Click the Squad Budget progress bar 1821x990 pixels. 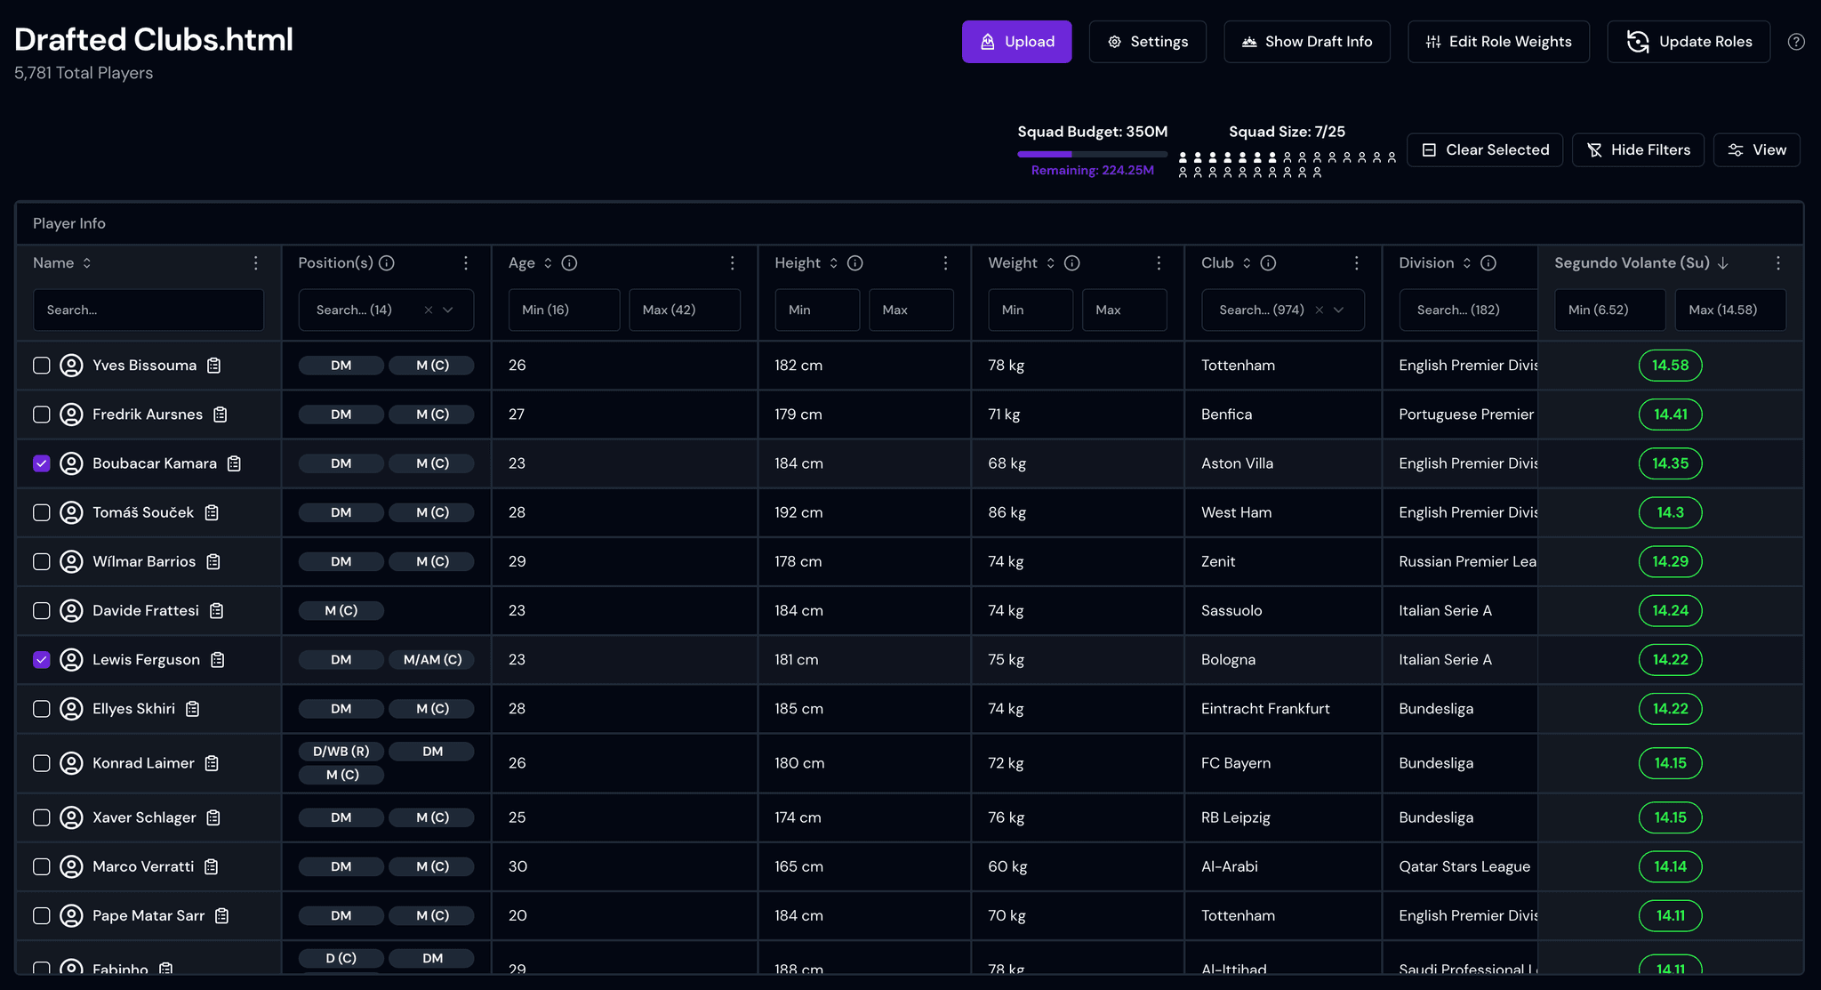(1093, 155)
